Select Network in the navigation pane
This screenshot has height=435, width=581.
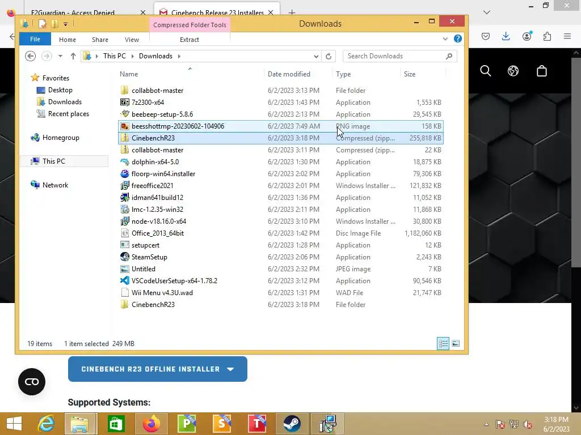(50, 185)
